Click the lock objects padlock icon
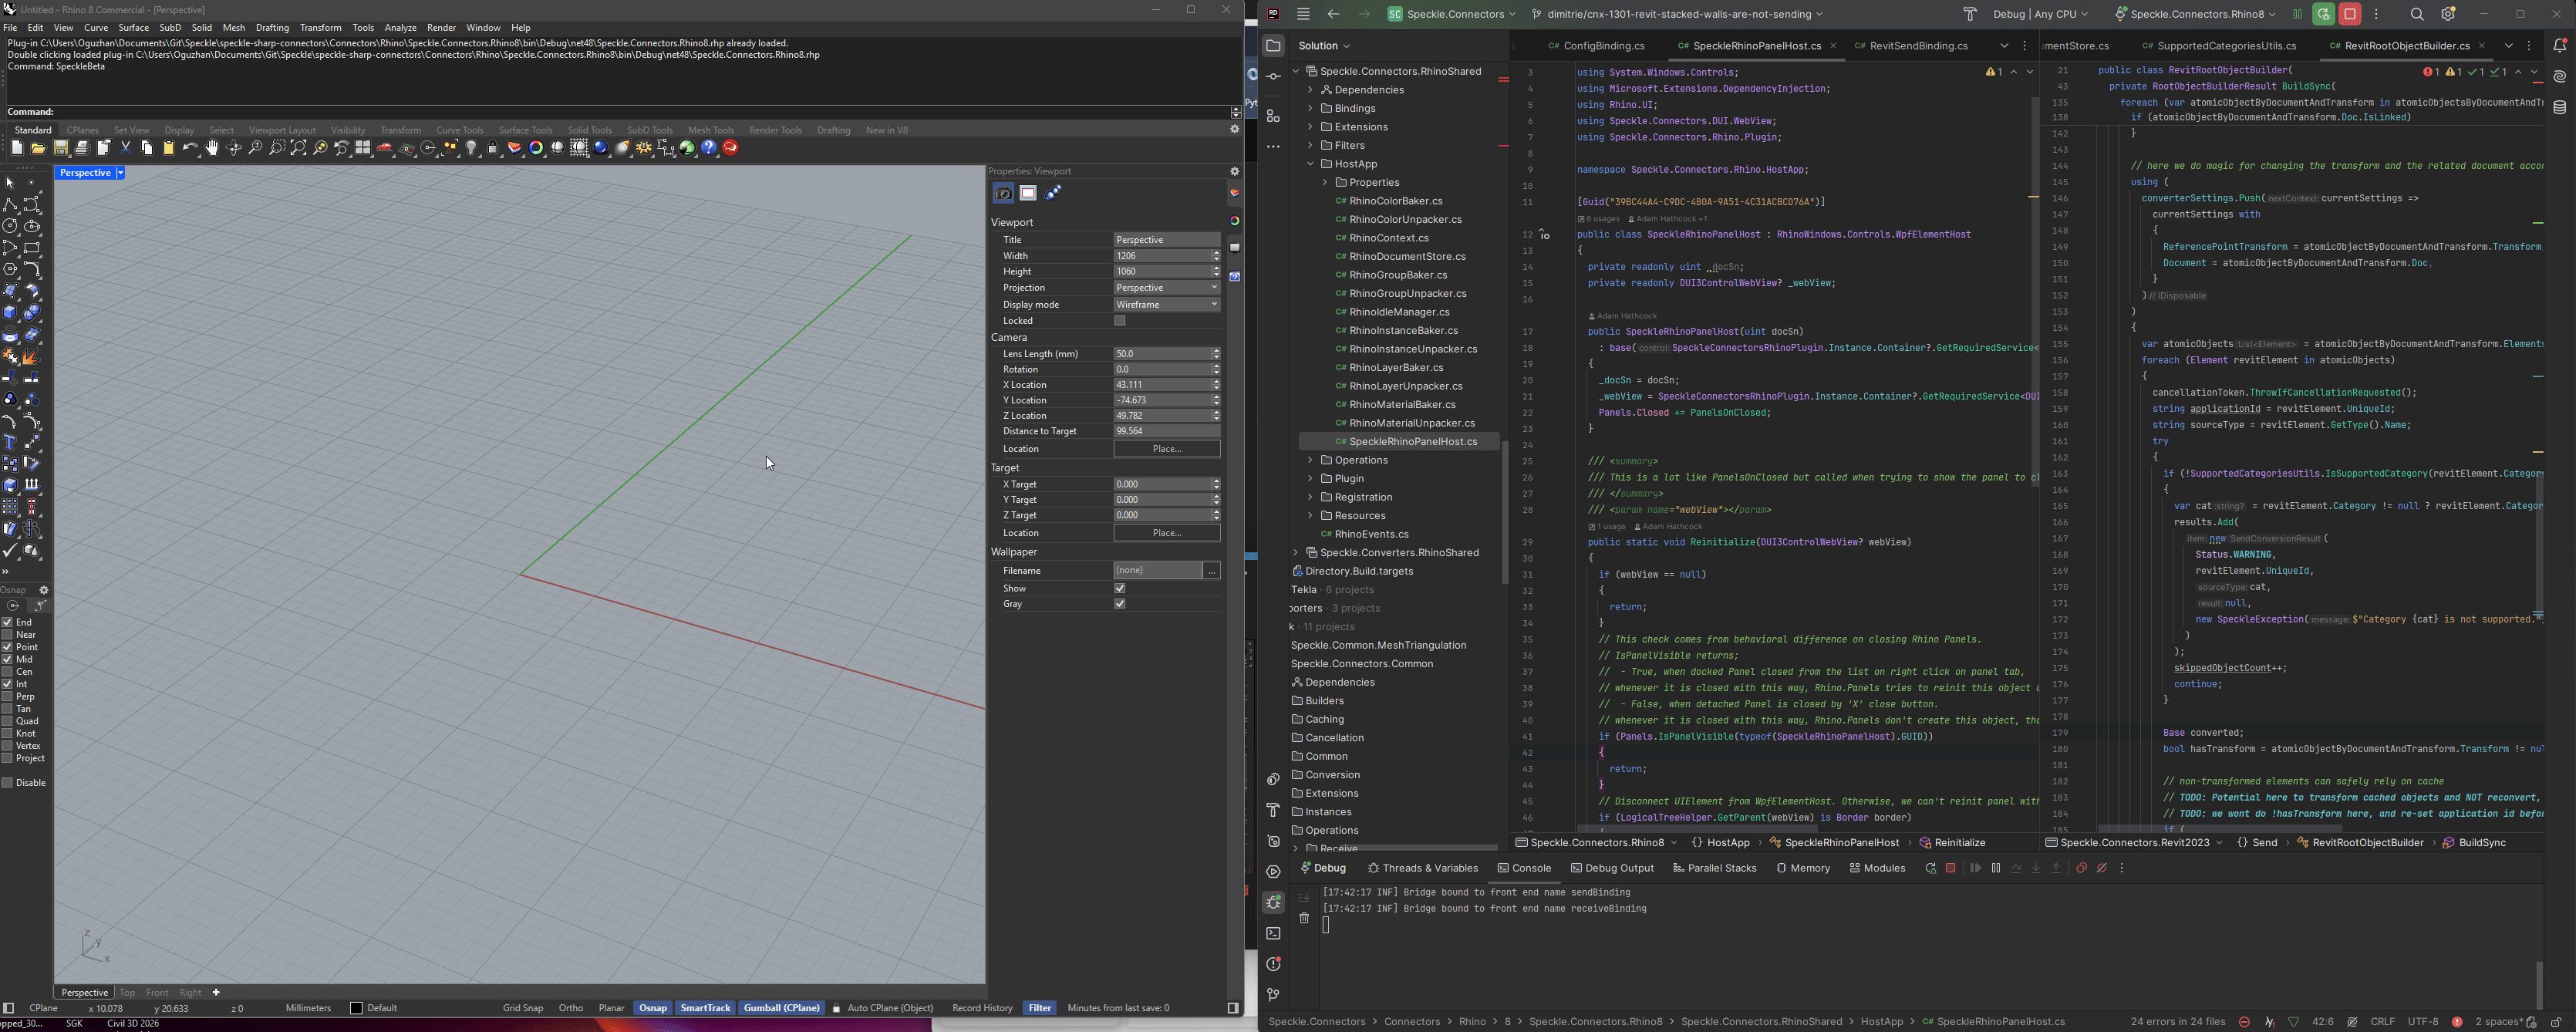Viewport: 2576px width, 1032px height. 493,149
